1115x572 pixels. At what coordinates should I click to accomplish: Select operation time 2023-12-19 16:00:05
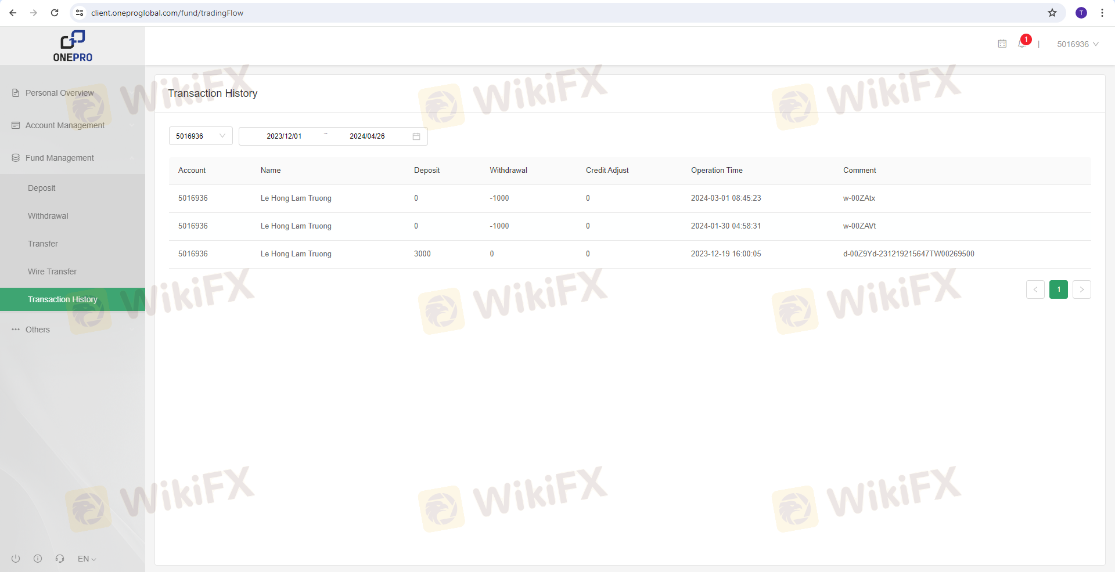pos(726,254)
